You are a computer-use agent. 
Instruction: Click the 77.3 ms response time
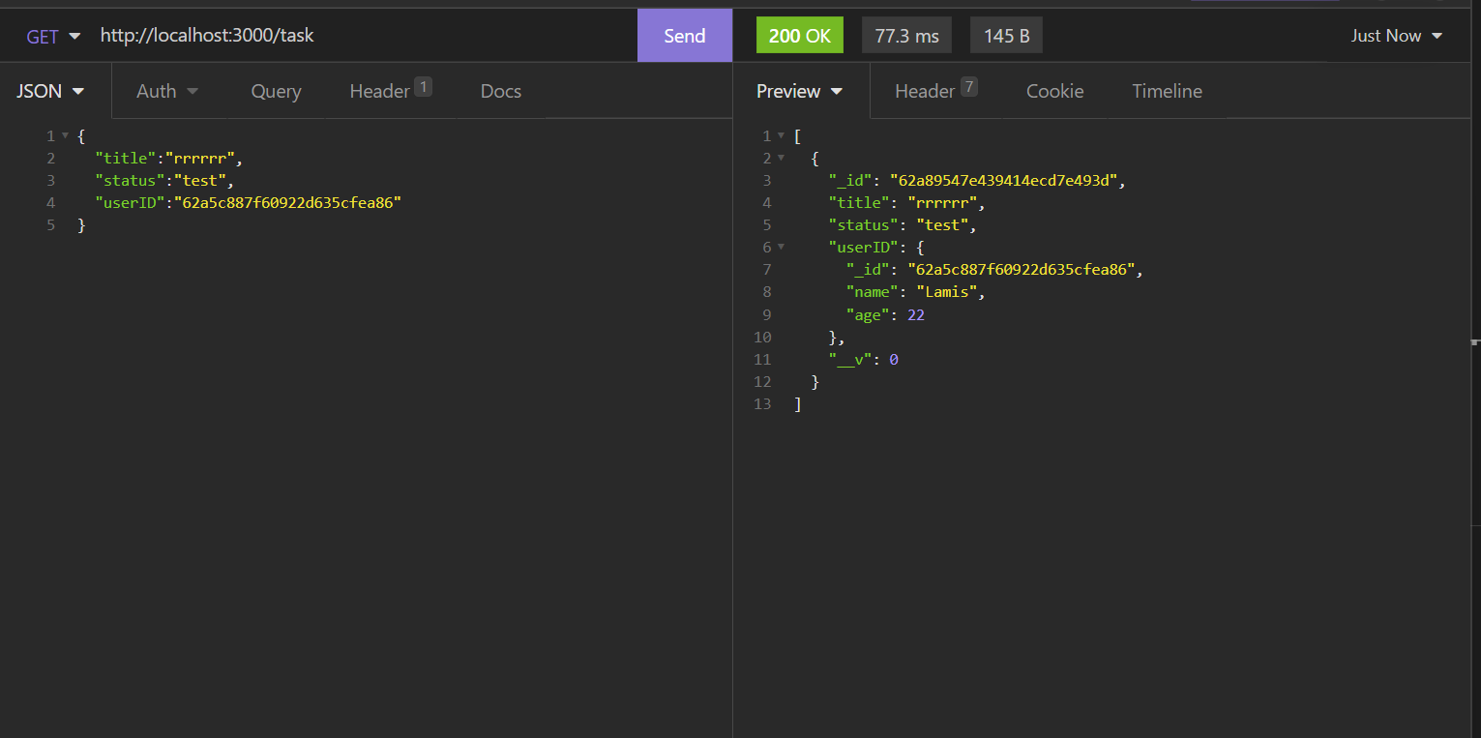[x=906, y=36]
